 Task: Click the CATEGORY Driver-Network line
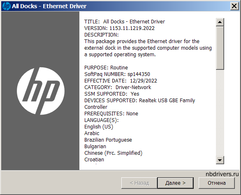point(118,87)
